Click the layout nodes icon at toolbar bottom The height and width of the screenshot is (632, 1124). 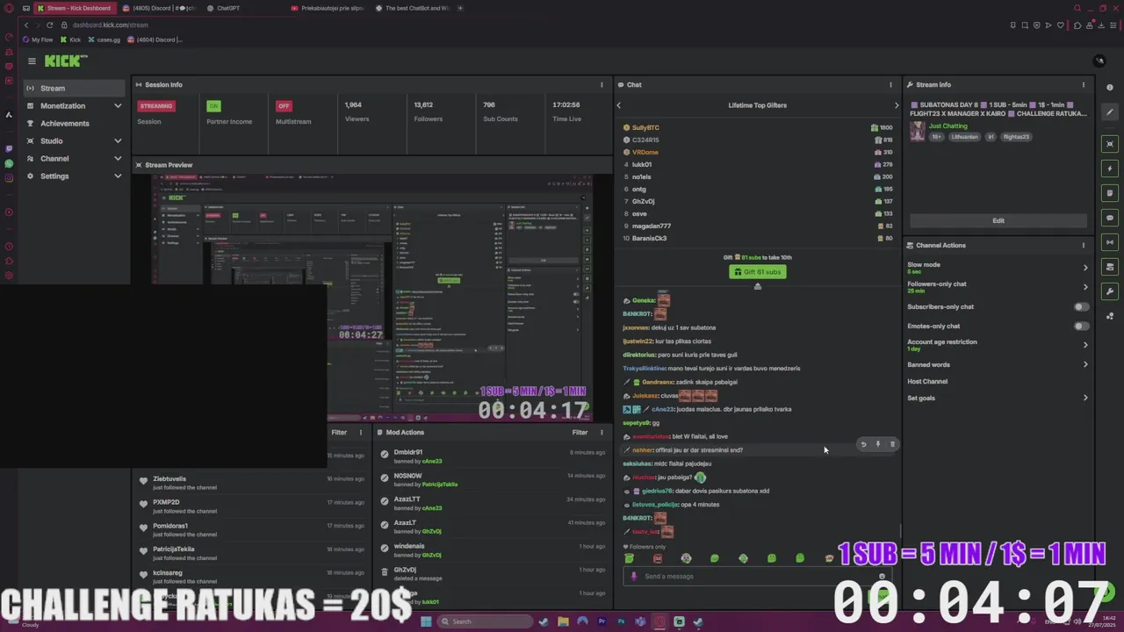[x=1110, y=316]
